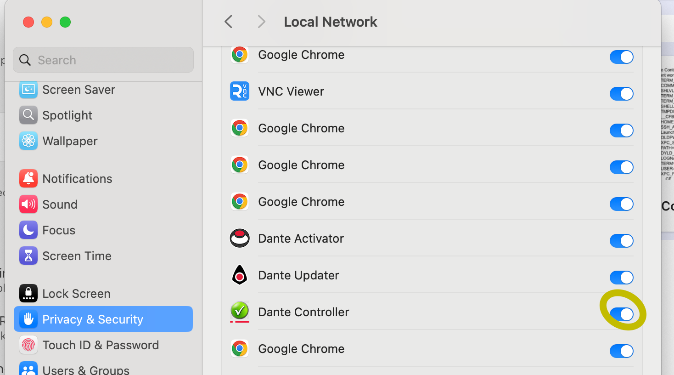Select the Notifications bell icon
674x375 pixels.
[28, 178]
